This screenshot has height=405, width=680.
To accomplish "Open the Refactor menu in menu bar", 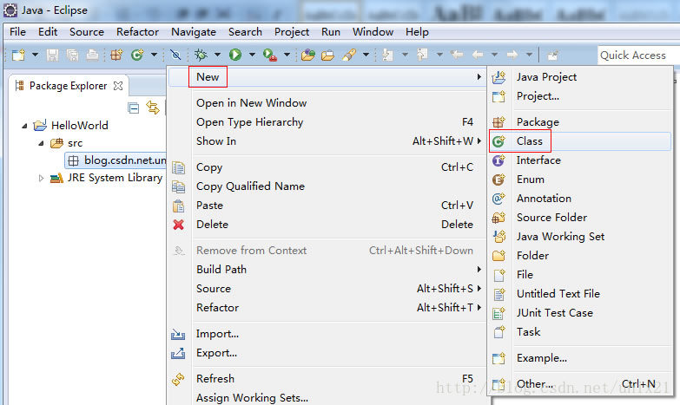I will coord(137,32).
